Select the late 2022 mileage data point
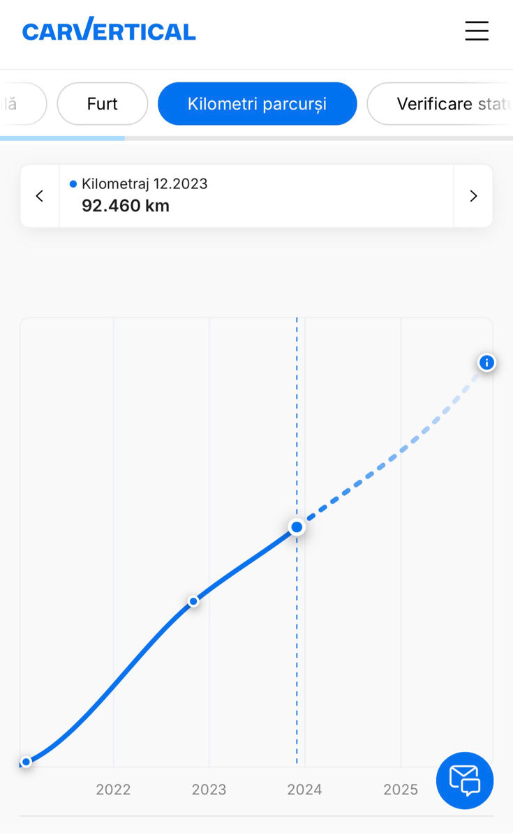The width and height of the screenshot is (513, 837). (x=193, y=601)
